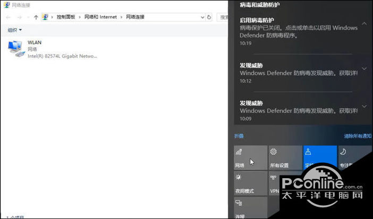373x219 pixels.
Task: Go forward with the forward arrow
Action: (x=20, y=17)
